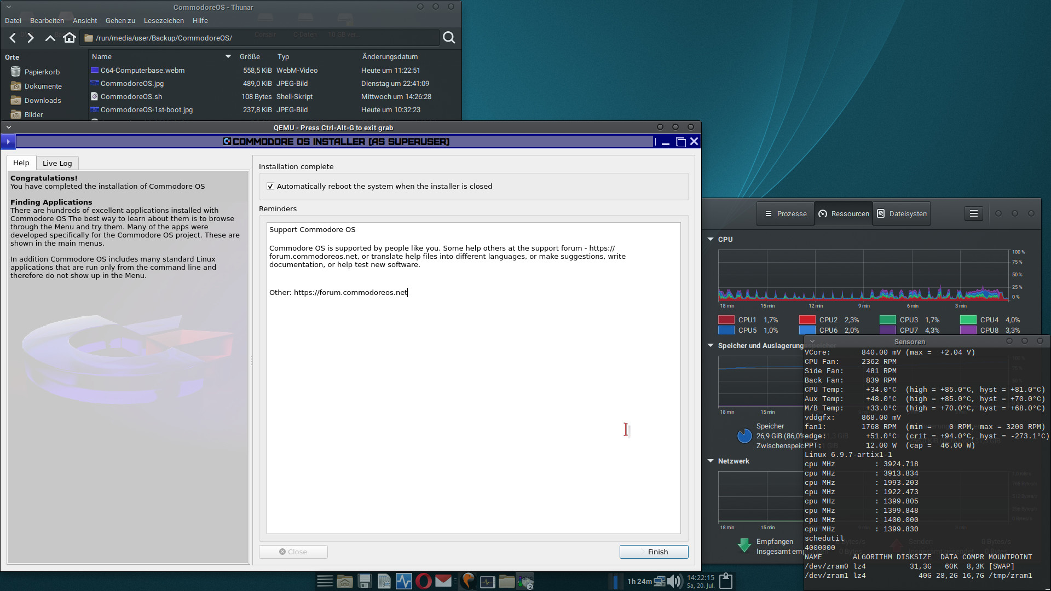Screen dimensions: 1051x591
Task: Click the Finish button
Action: pos(654,552)
